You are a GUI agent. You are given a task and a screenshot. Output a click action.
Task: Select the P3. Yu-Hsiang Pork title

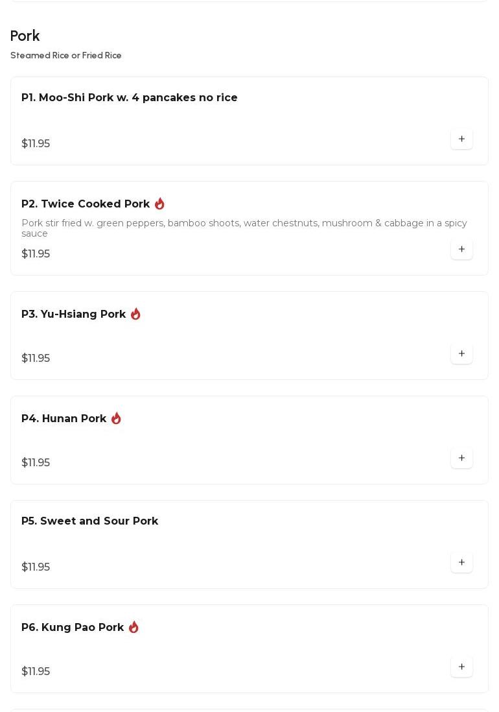point(74,314)
